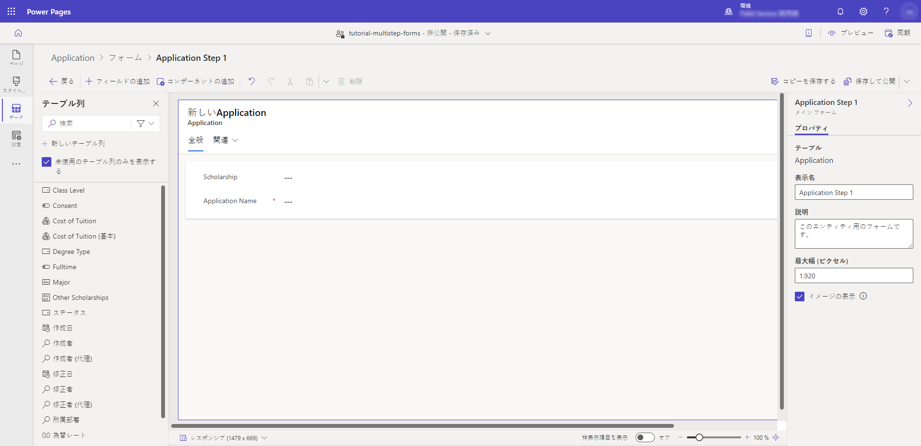Open the Styling workspace in sidebar
Image resolution: width=921 pixels, height=446 pixels.
pyautogui.click(x=16, y=84)
